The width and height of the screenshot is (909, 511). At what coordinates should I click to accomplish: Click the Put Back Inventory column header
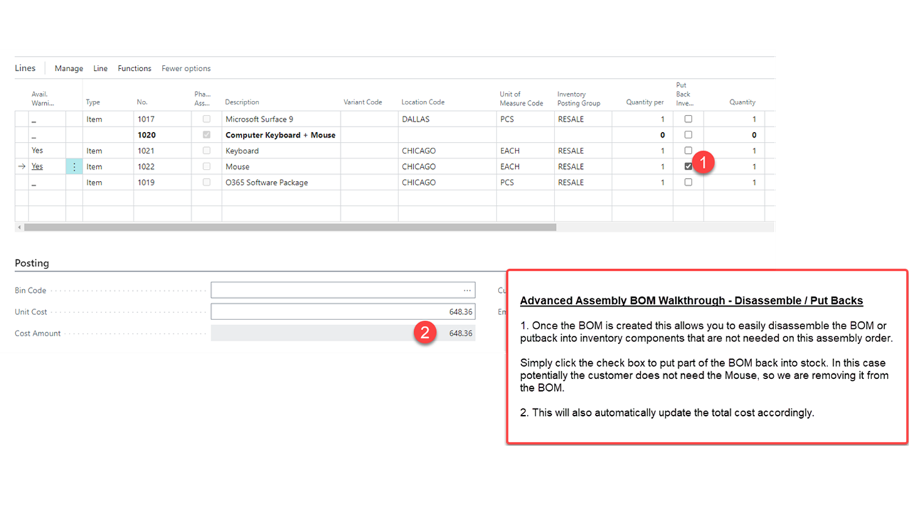point(685,94)
